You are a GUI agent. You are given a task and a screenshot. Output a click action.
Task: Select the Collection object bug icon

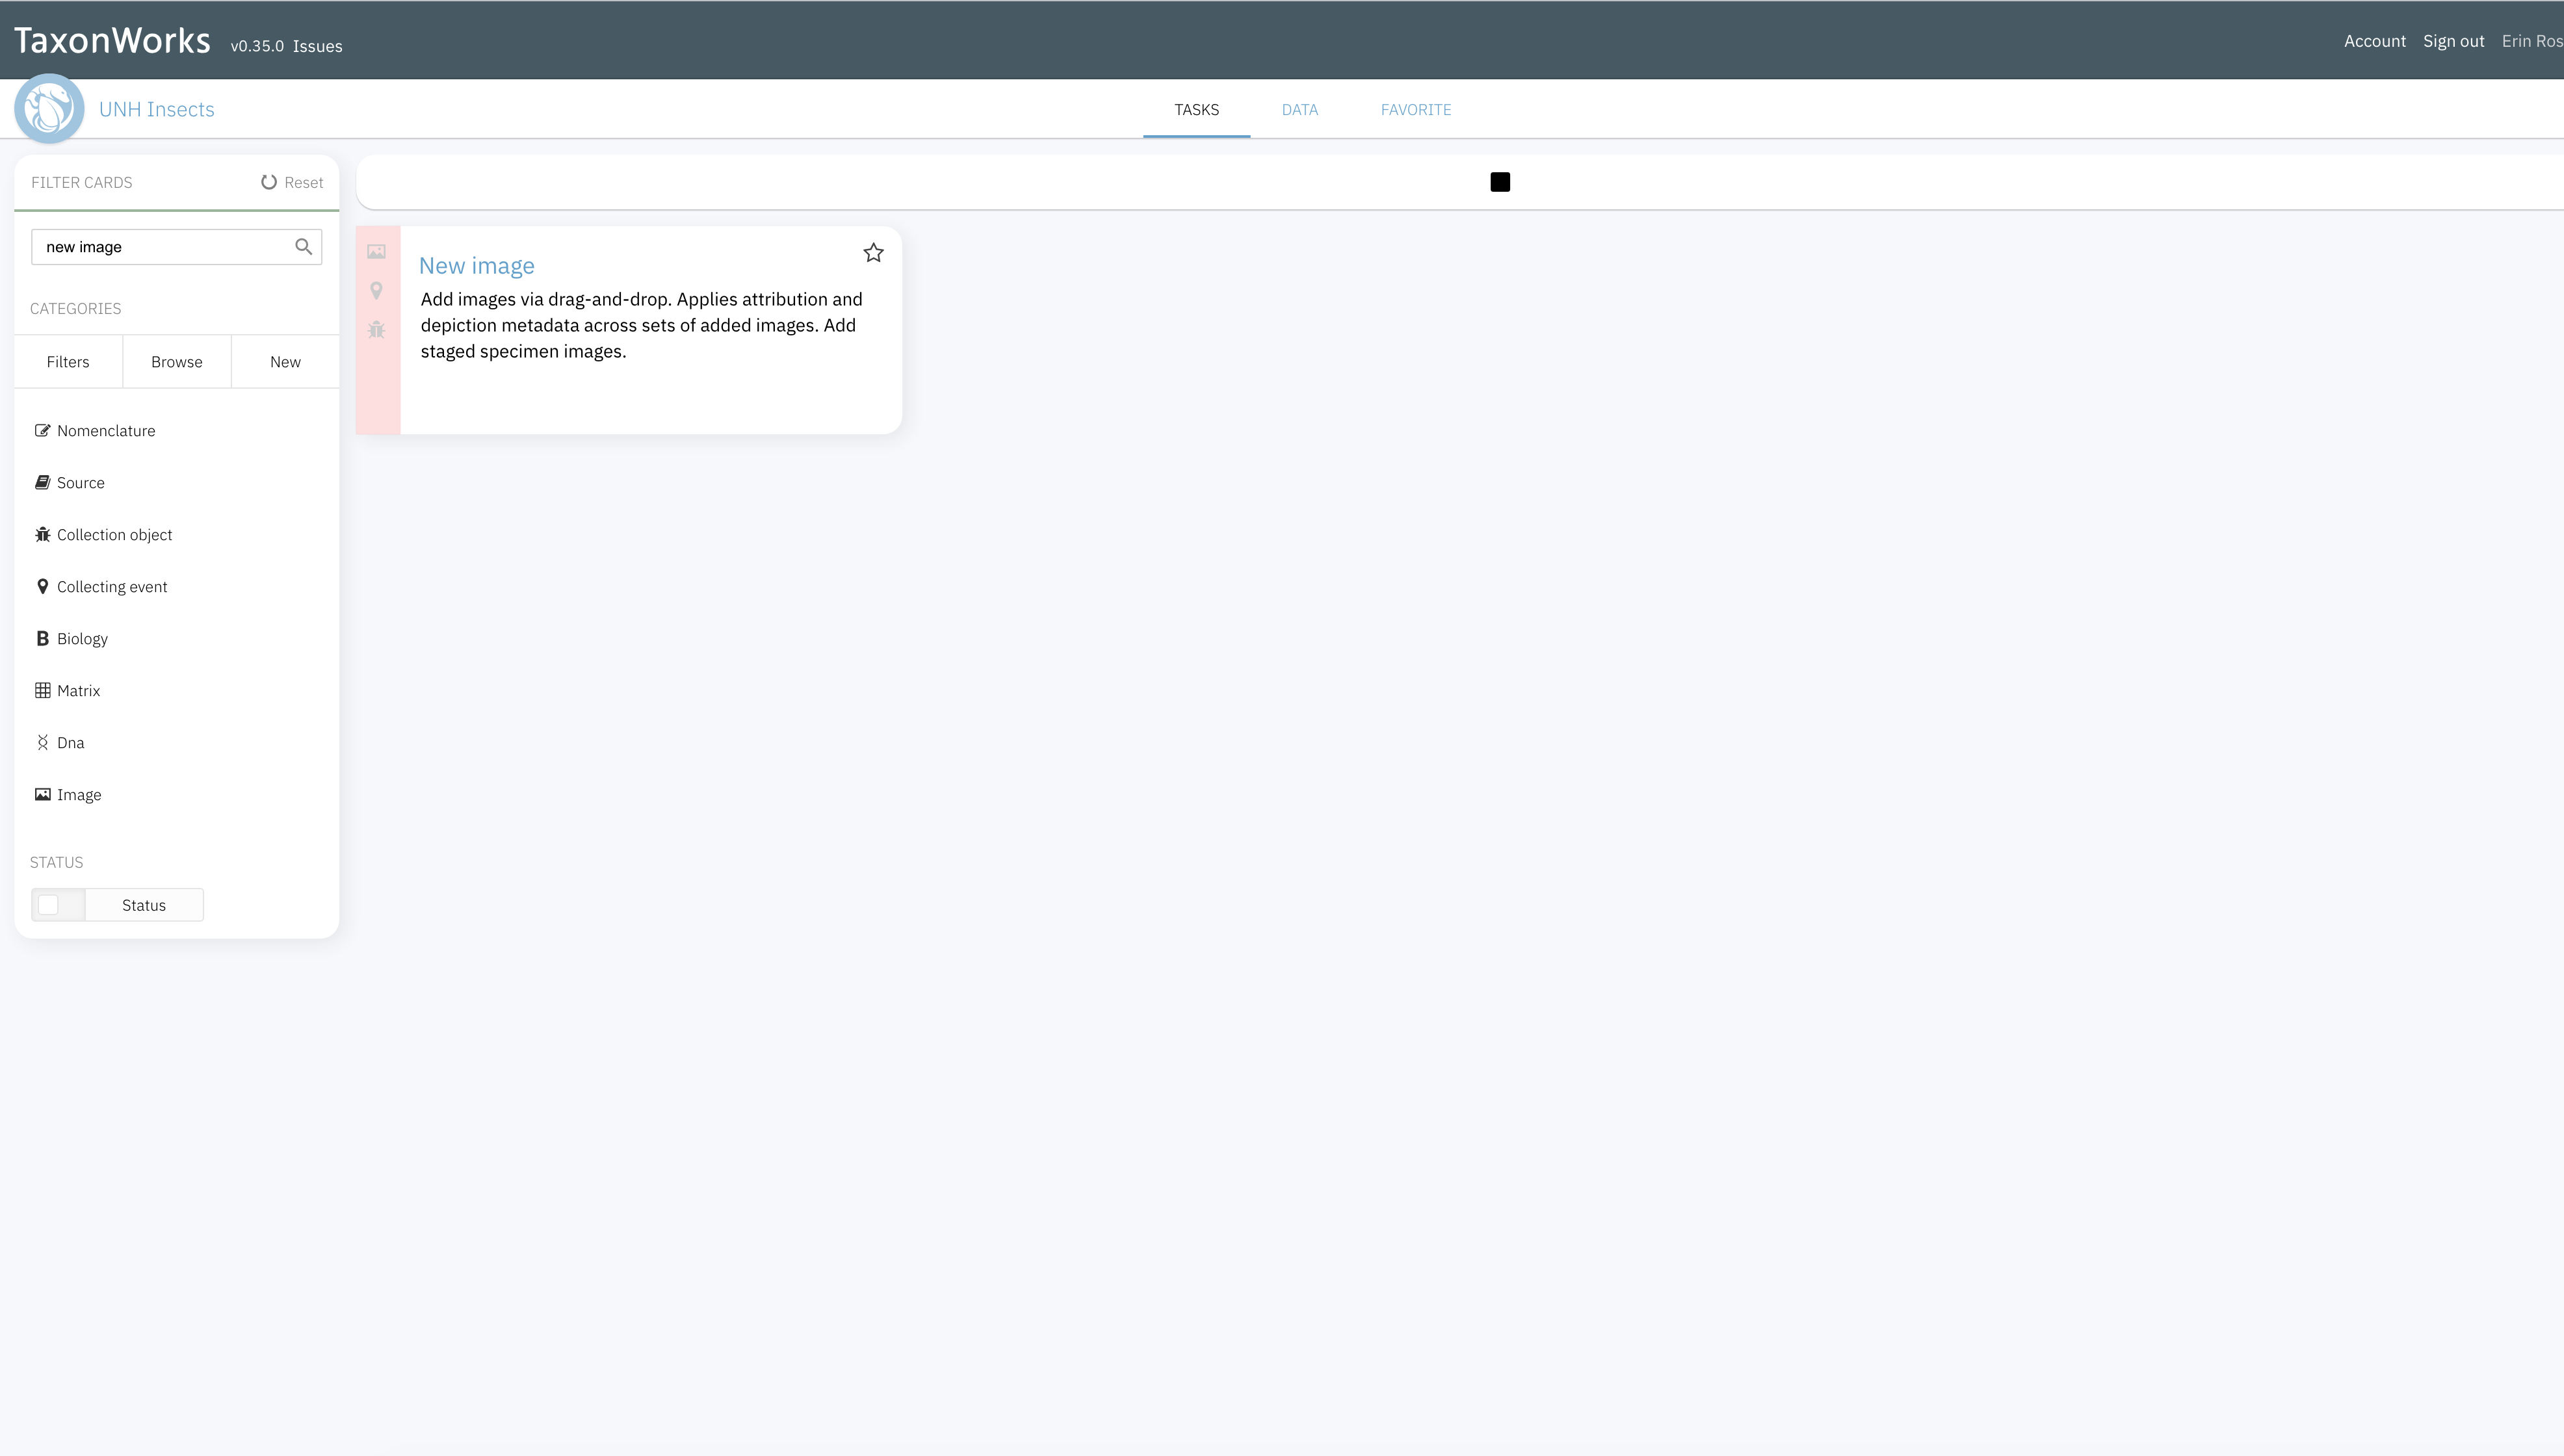tap(42, 534)
